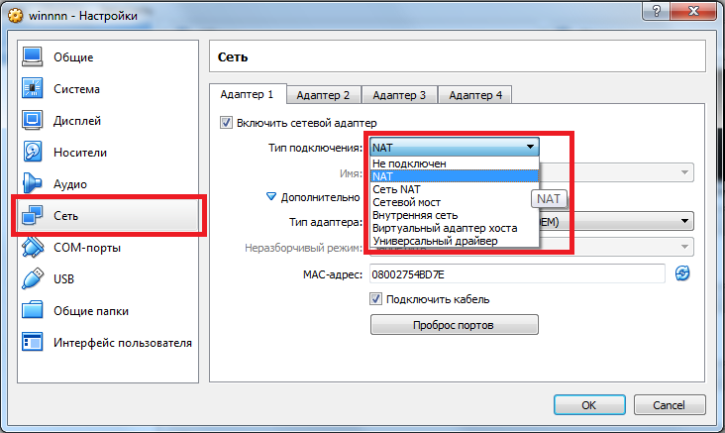
Task: Select Внутренняя сеть option
Action: click(455, 215)
